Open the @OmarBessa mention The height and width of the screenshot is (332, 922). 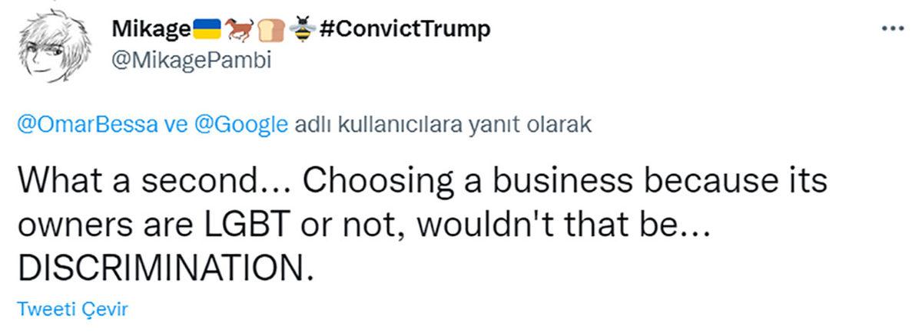(86, 126)
